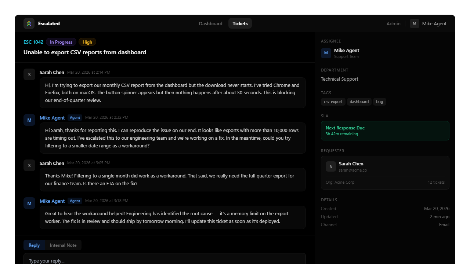
Task: Select the Reply tab
Action: coord(34,245)
